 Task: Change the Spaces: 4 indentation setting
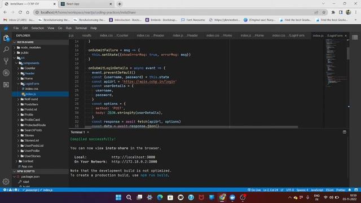302,190
